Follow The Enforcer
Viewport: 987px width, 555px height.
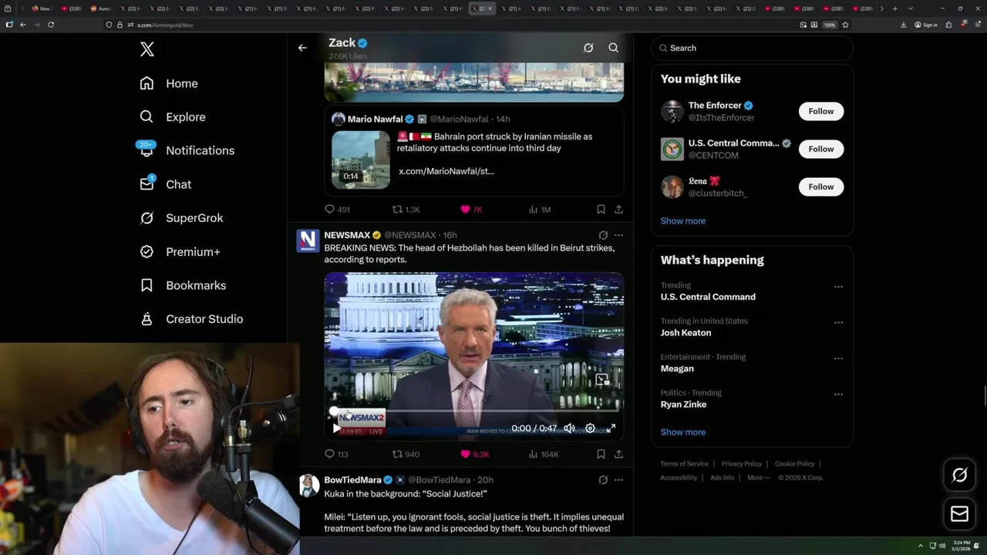click(821, 111)
